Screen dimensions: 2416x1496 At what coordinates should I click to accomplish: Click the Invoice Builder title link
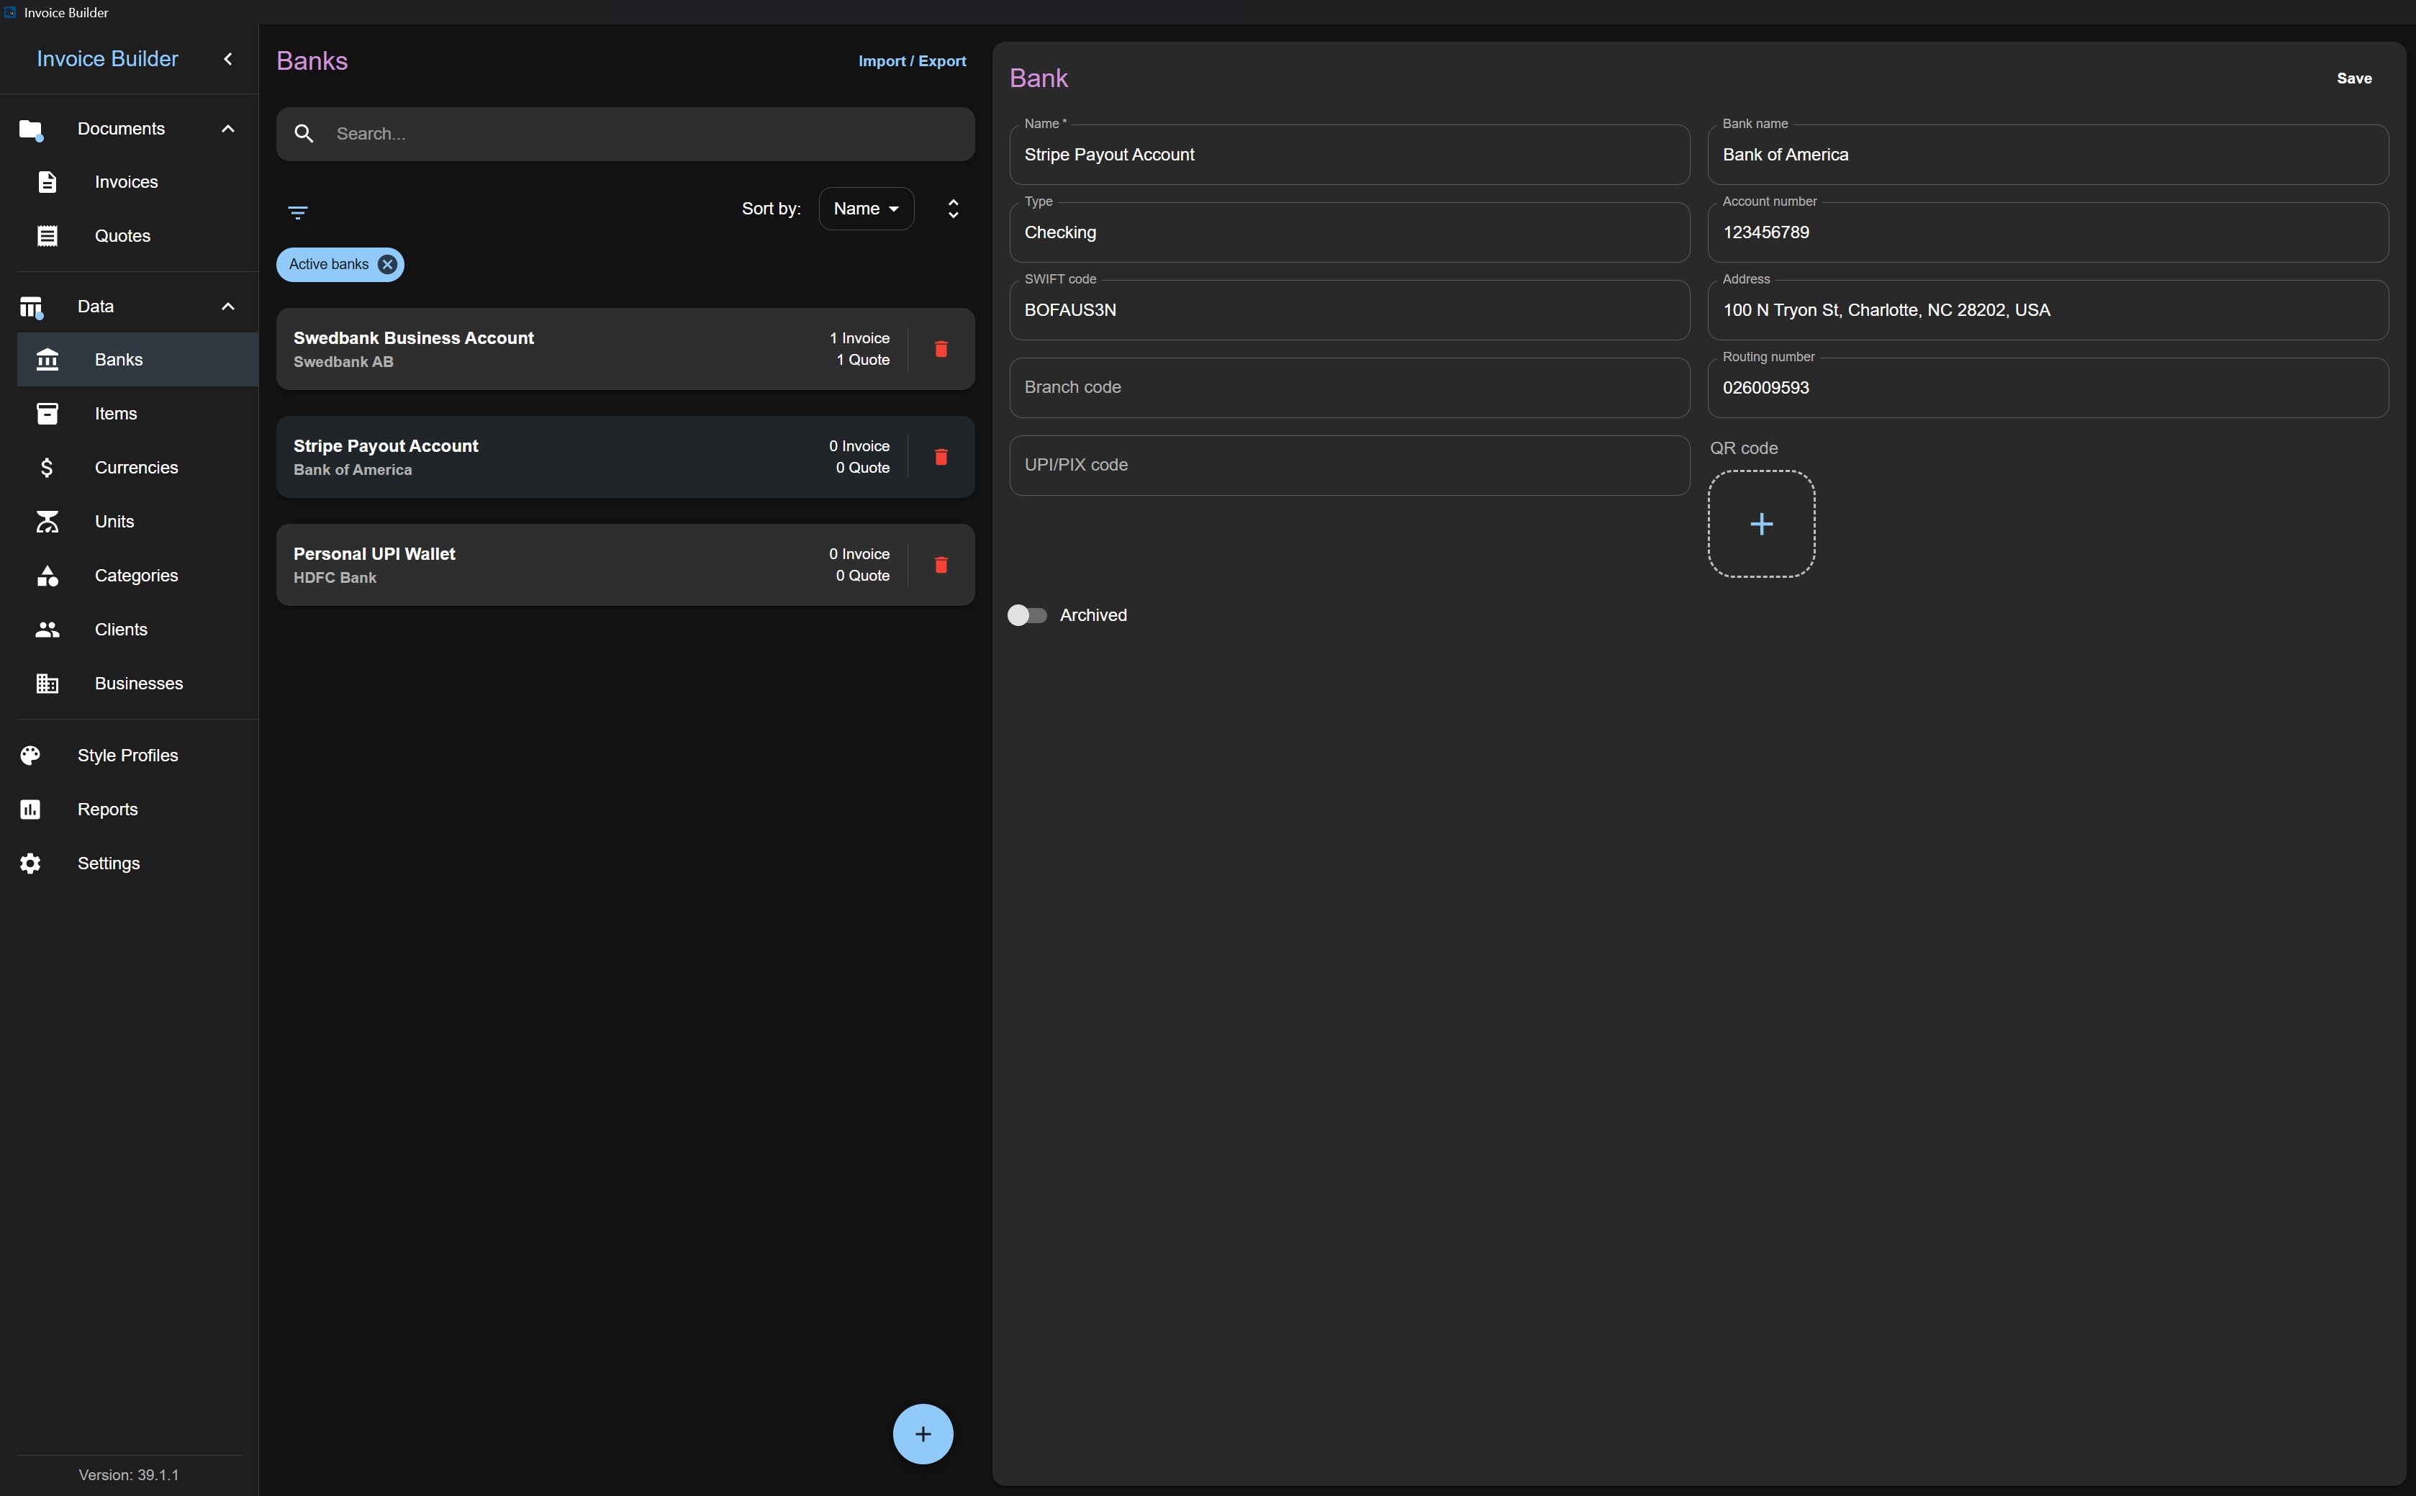coord(108,59)
